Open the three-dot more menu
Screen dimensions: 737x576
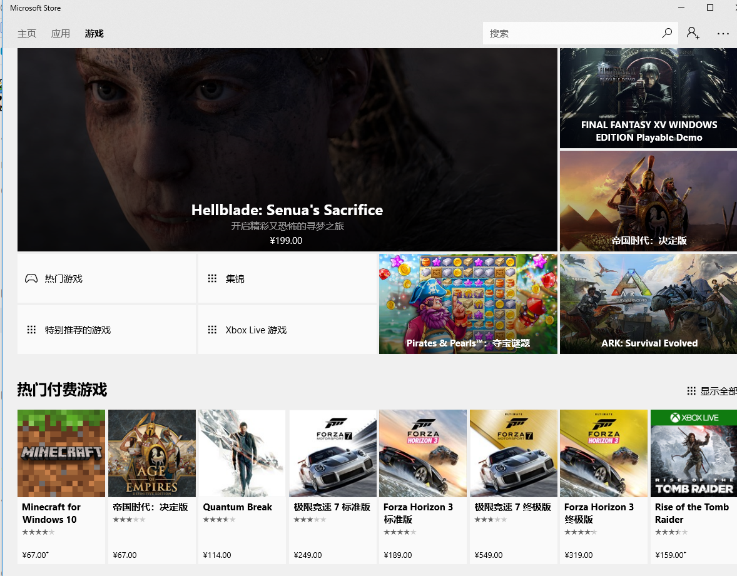pyautogui.click(x=723, y=33)
